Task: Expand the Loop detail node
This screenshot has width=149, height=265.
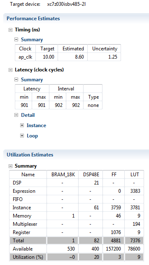Action: coord(22,136)
